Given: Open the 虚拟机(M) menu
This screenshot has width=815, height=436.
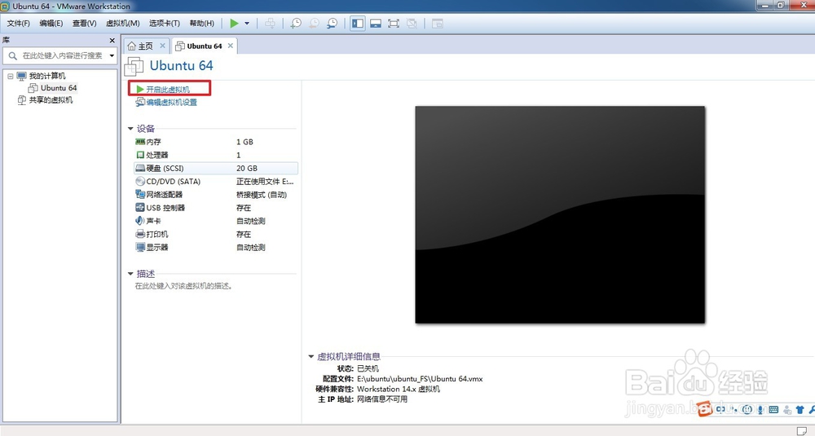Looking at the screenshot, I should click(x=123, y=24).
